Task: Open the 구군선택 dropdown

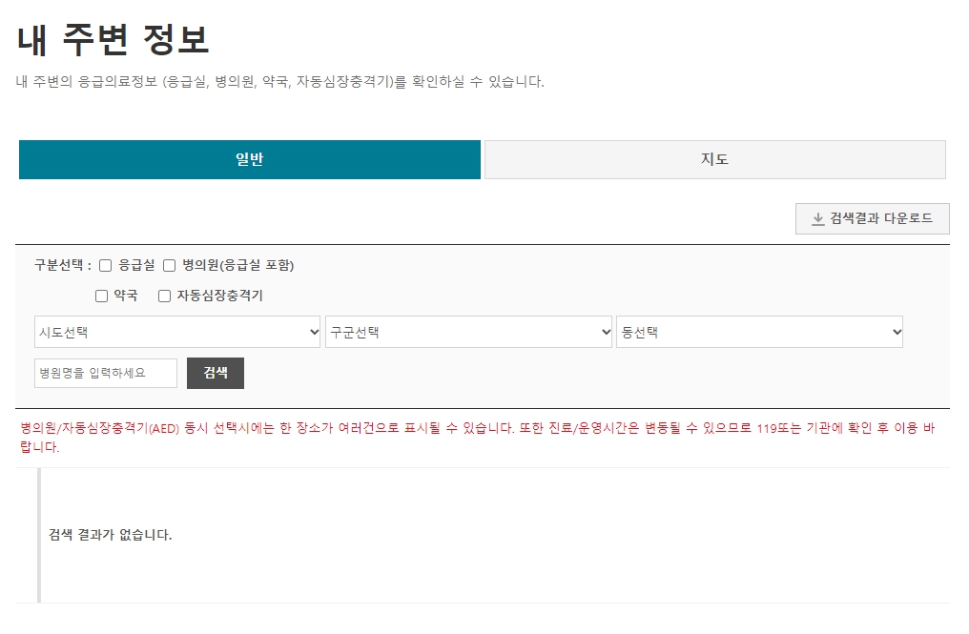Action: point(468,331)
